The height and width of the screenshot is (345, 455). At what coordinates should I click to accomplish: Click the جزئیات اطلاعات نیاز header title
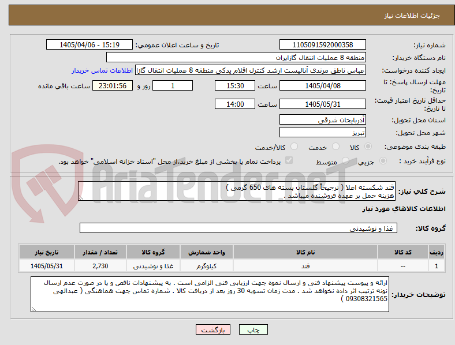(x=412, y=16)
